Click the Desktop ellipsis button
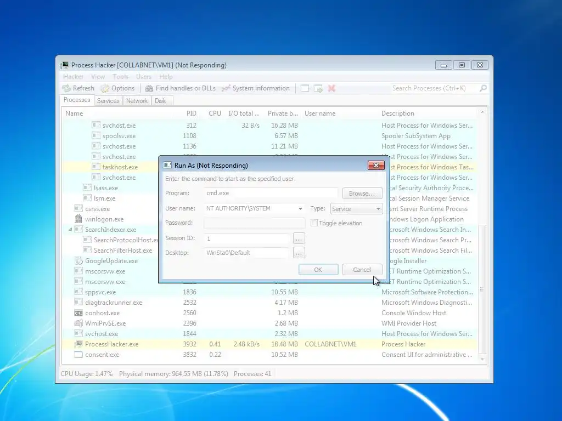 click(299, 253)
